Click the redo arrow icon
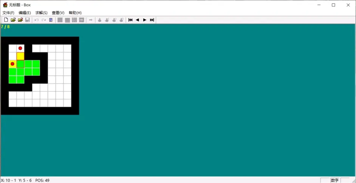The width and height of the screenshot is (356, 183). point(43,20)
